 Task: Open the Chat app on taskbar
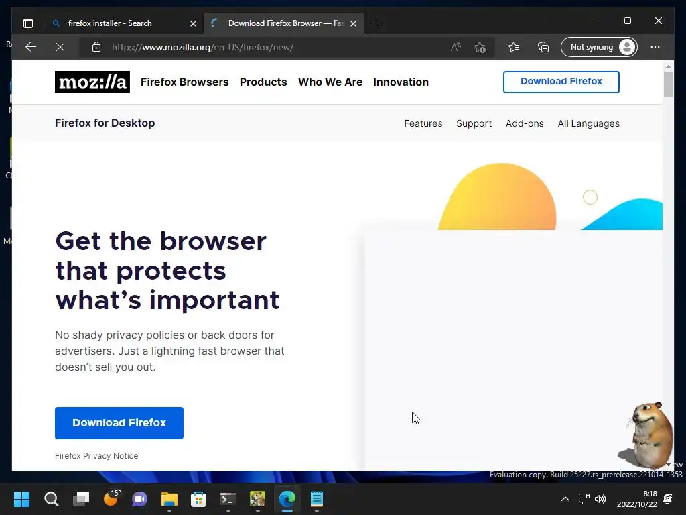pyautogui.click(x=139, y=499)
